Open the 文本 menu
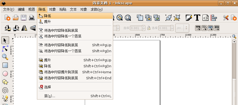 pos(73,10)
